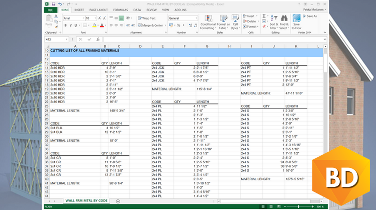Screen dimensions: 376x210
Task: Click the Paste clipboard icon
Action: (49, 19)
